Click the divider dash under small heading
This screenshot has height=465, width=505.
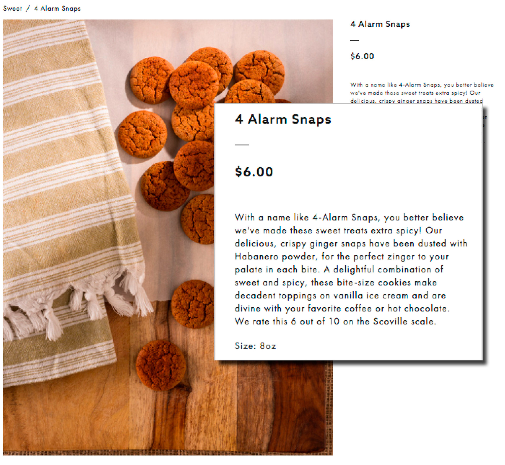click(x=355, y=41)
